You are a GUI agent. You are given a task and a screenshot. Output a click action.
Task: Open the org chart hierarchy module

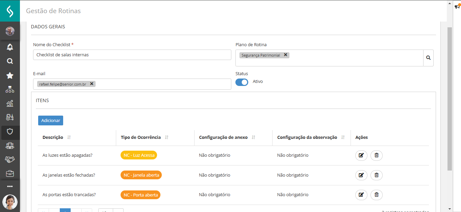point(10,90)
